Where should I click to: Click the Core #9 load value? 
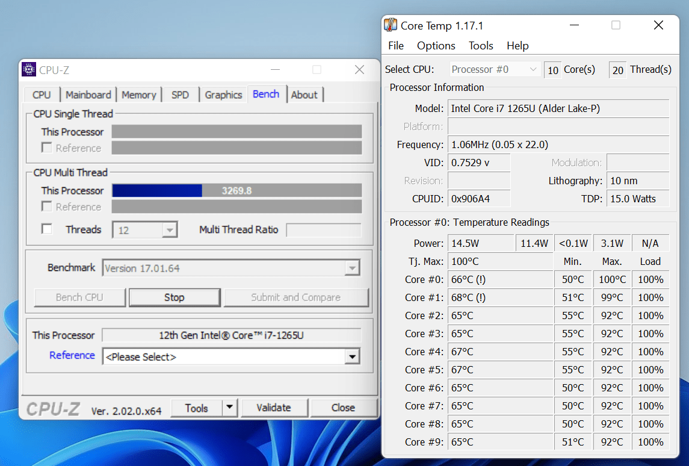pos(650,442)
